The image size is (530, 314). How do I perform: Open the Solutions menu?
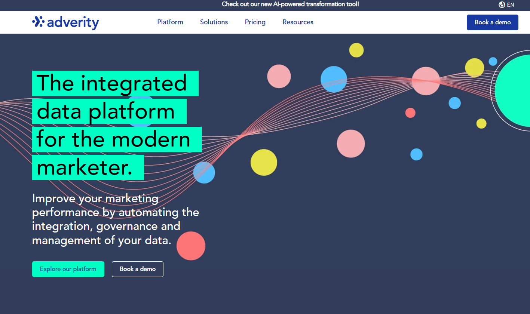(214, 22)
